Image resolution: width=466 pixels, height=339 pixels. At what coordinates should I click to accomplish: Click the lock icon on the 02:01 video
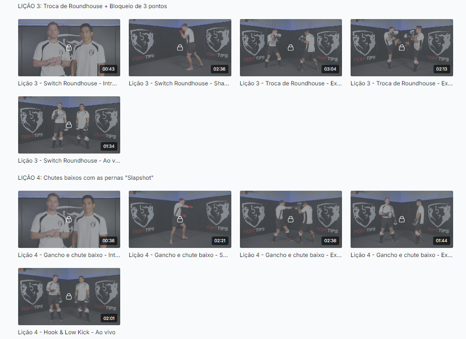click(69, 297)
